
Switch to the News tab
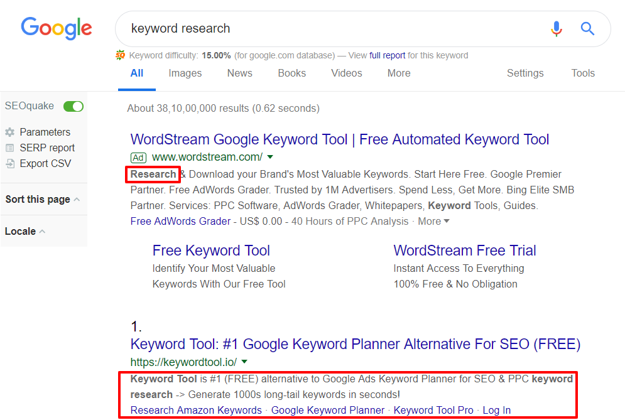click(x=239, y=73)
